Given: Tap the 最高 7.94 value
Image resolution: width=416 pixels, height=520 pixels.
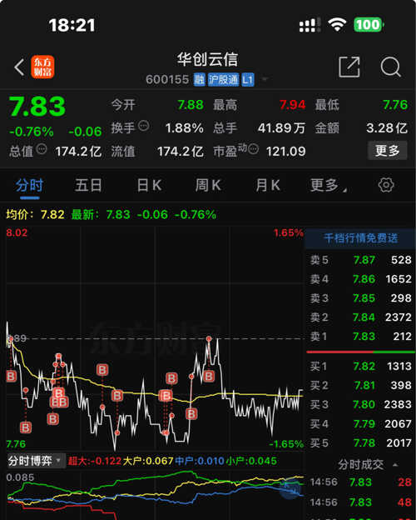Looking at the screenshot, I should [292, 105].
